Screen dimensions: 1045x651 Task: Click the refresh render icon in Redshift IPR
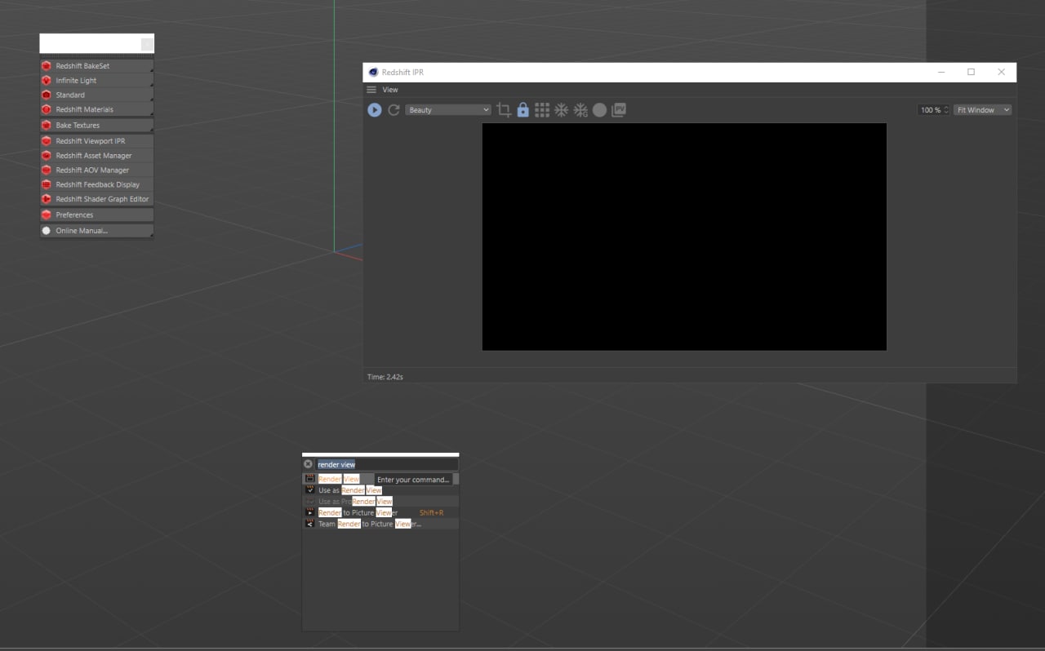(394, 110)
